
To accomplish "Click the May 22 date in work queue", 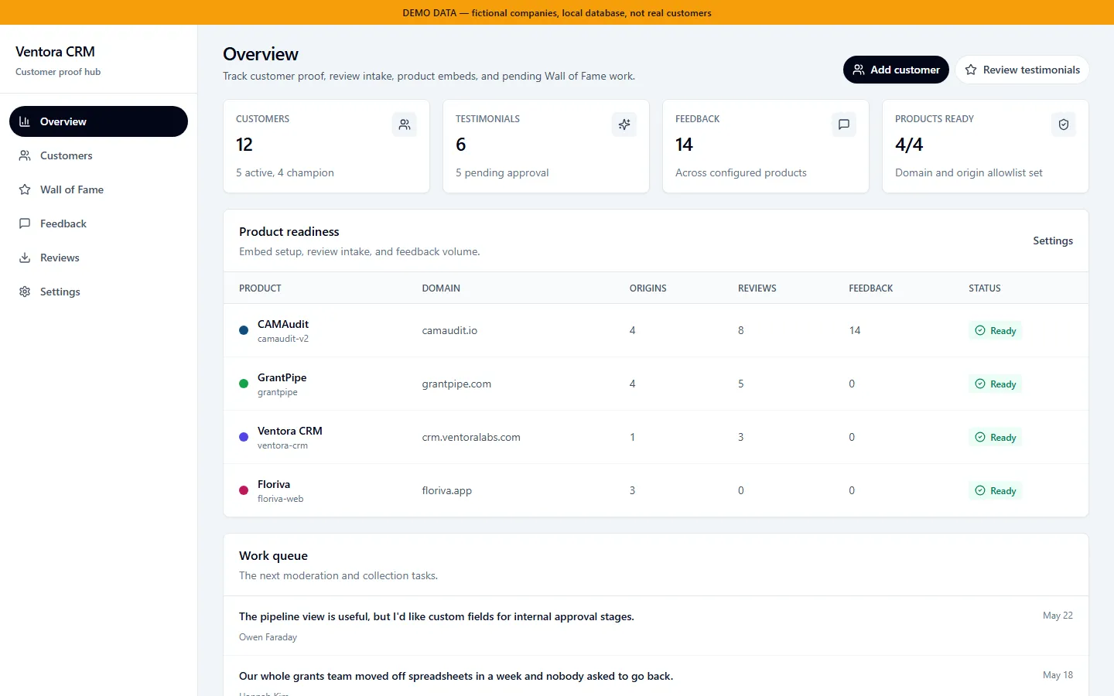I will [1058, 616].
